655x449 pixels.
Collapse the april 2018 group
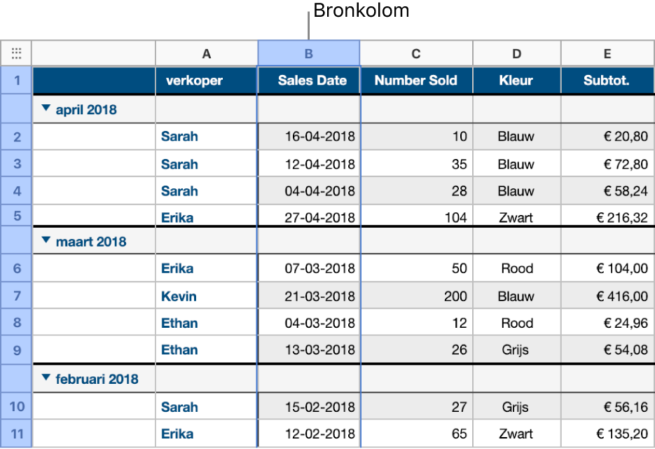pyautogui.click(x=46, y=109)
